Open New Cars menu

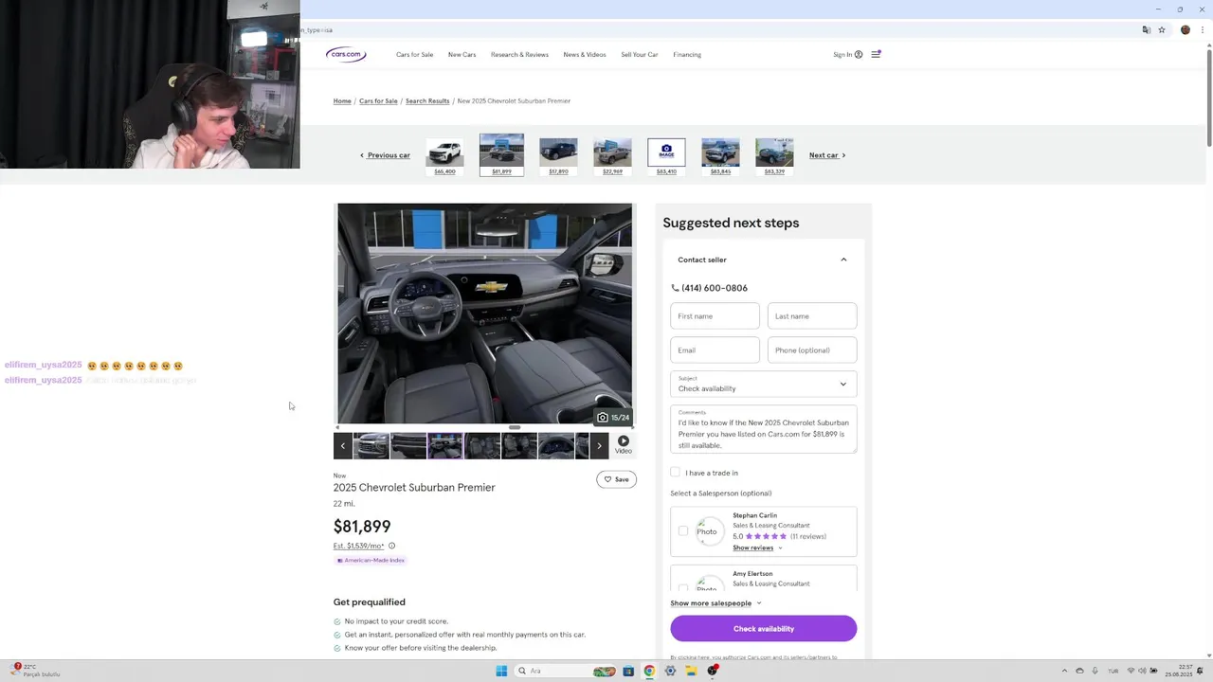[x=462, y=54]
